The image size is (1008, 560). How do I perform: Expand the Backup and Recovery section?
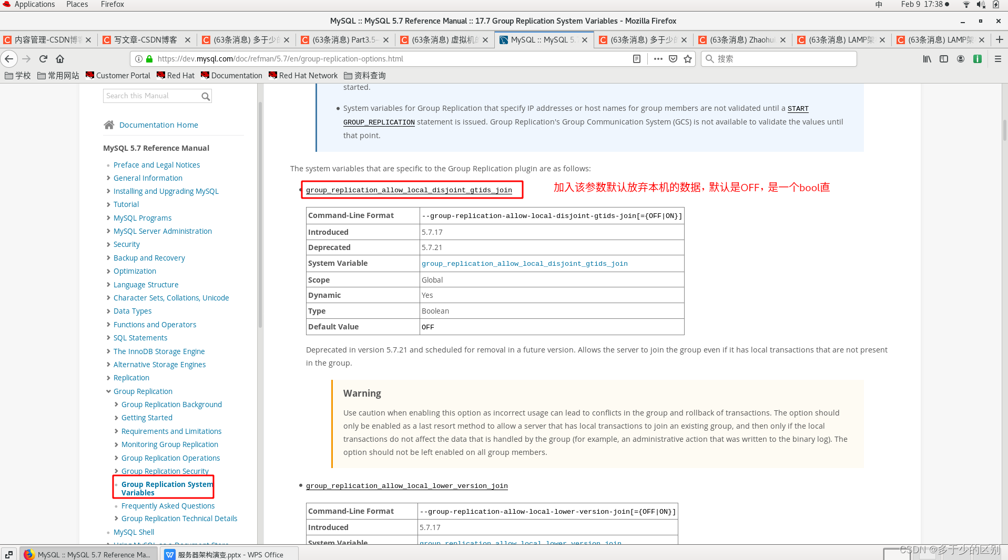click(108, 258)
